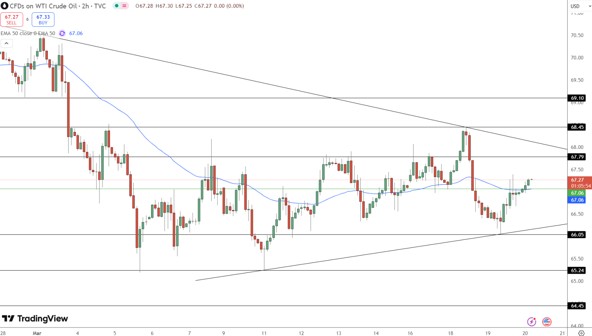Click the OHLC values O67.28 H67.30

pyautogui.click(x=154, y=6)
